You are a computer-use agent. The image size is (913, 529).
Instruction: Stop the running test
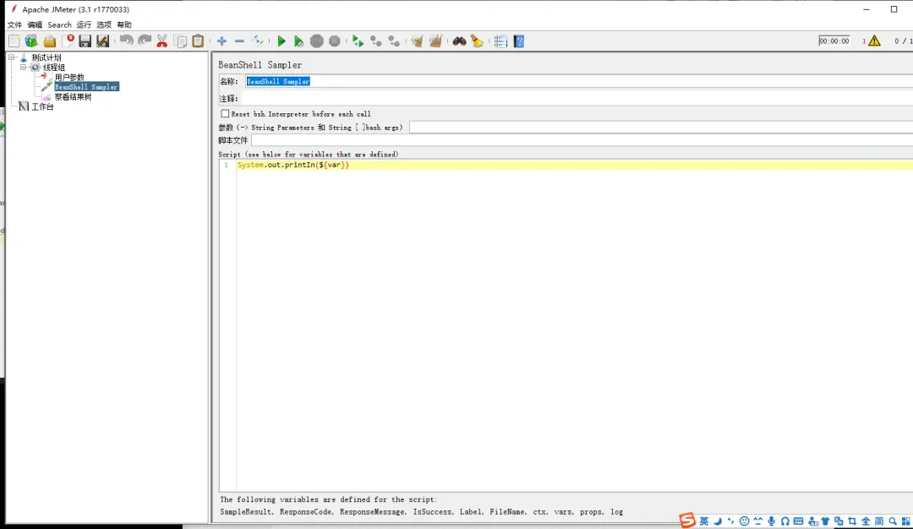317,41
